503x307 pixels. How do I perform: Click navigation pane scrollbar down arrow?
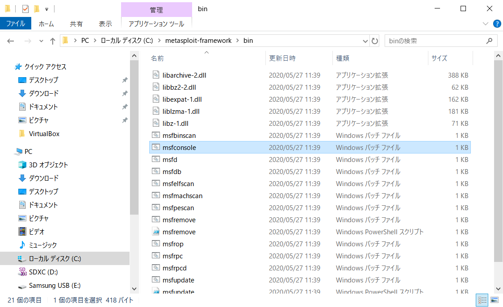(134, 289)
